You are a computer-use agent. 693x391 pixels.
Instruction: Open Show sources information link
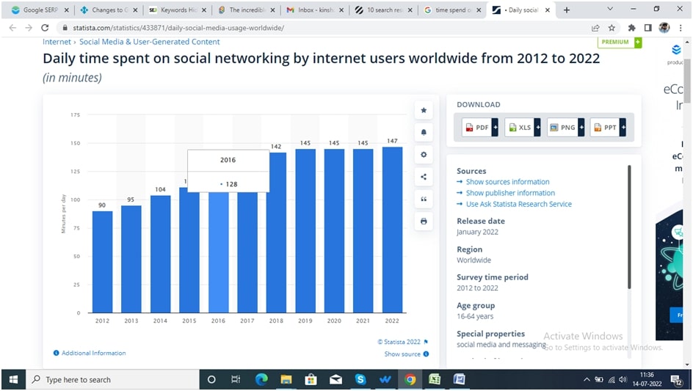[x=507, y=182]
